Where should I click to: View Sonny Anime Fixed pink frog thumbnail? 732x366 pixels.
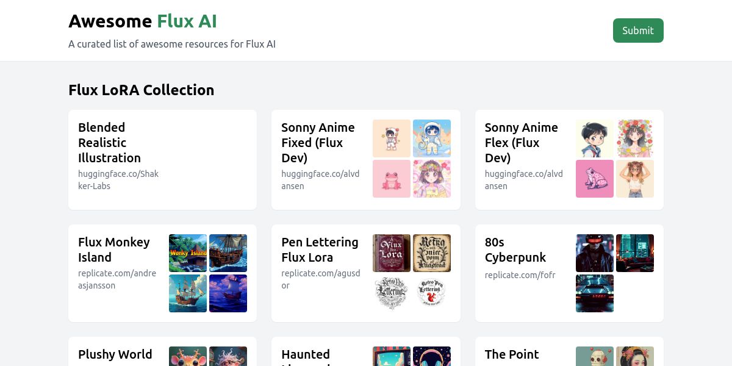point(392,179)
